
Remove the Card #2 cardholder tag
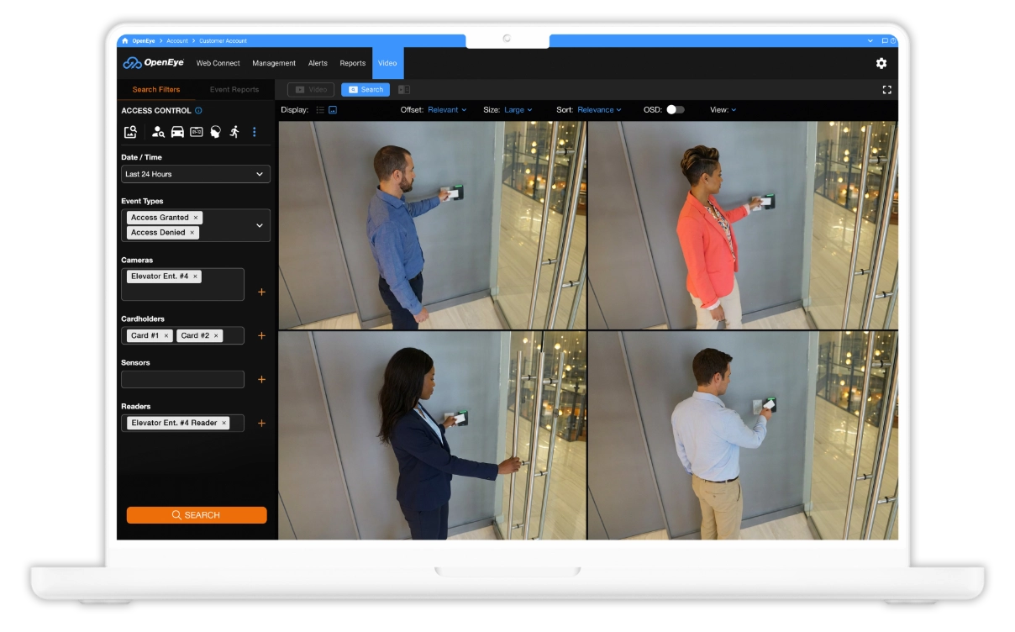[x=216, y=335]
